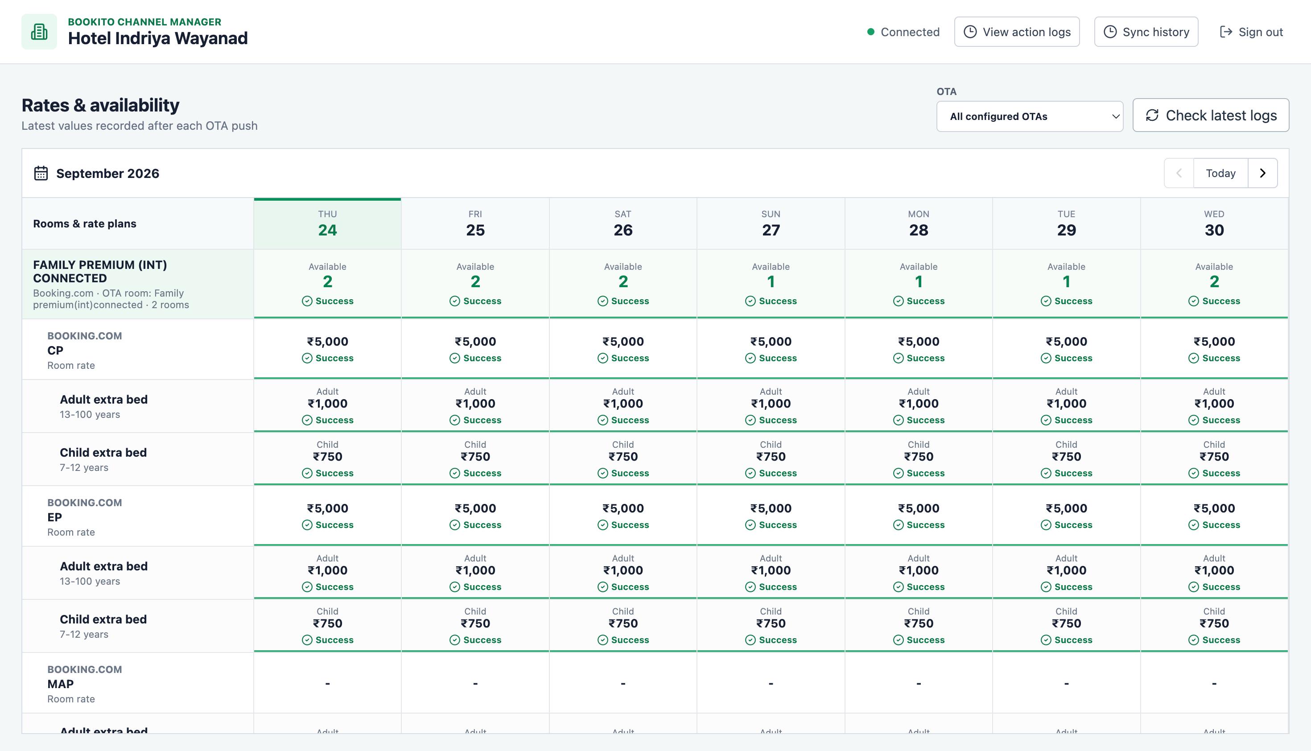Click Hotel Indriya Wayanad title
Screen dimensions: 1311x751
[x=158, y=38]
